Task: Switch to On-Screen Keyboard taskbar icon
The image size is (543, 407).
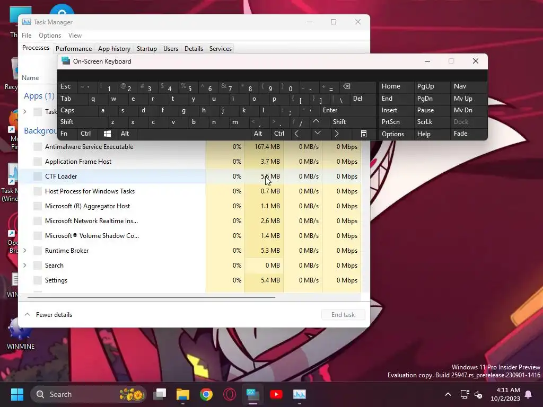Action: pyautogui.click(x=253, y=394)
